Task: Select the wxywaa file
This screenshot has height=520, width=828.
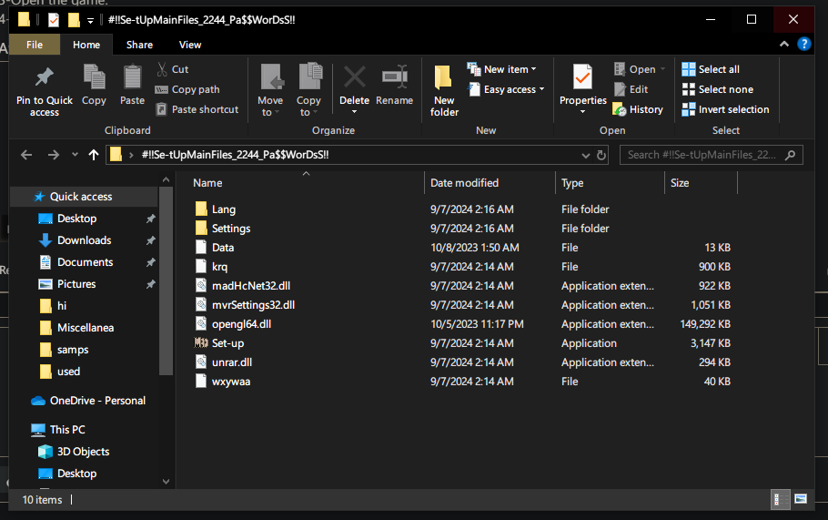Action: [231, 382]
